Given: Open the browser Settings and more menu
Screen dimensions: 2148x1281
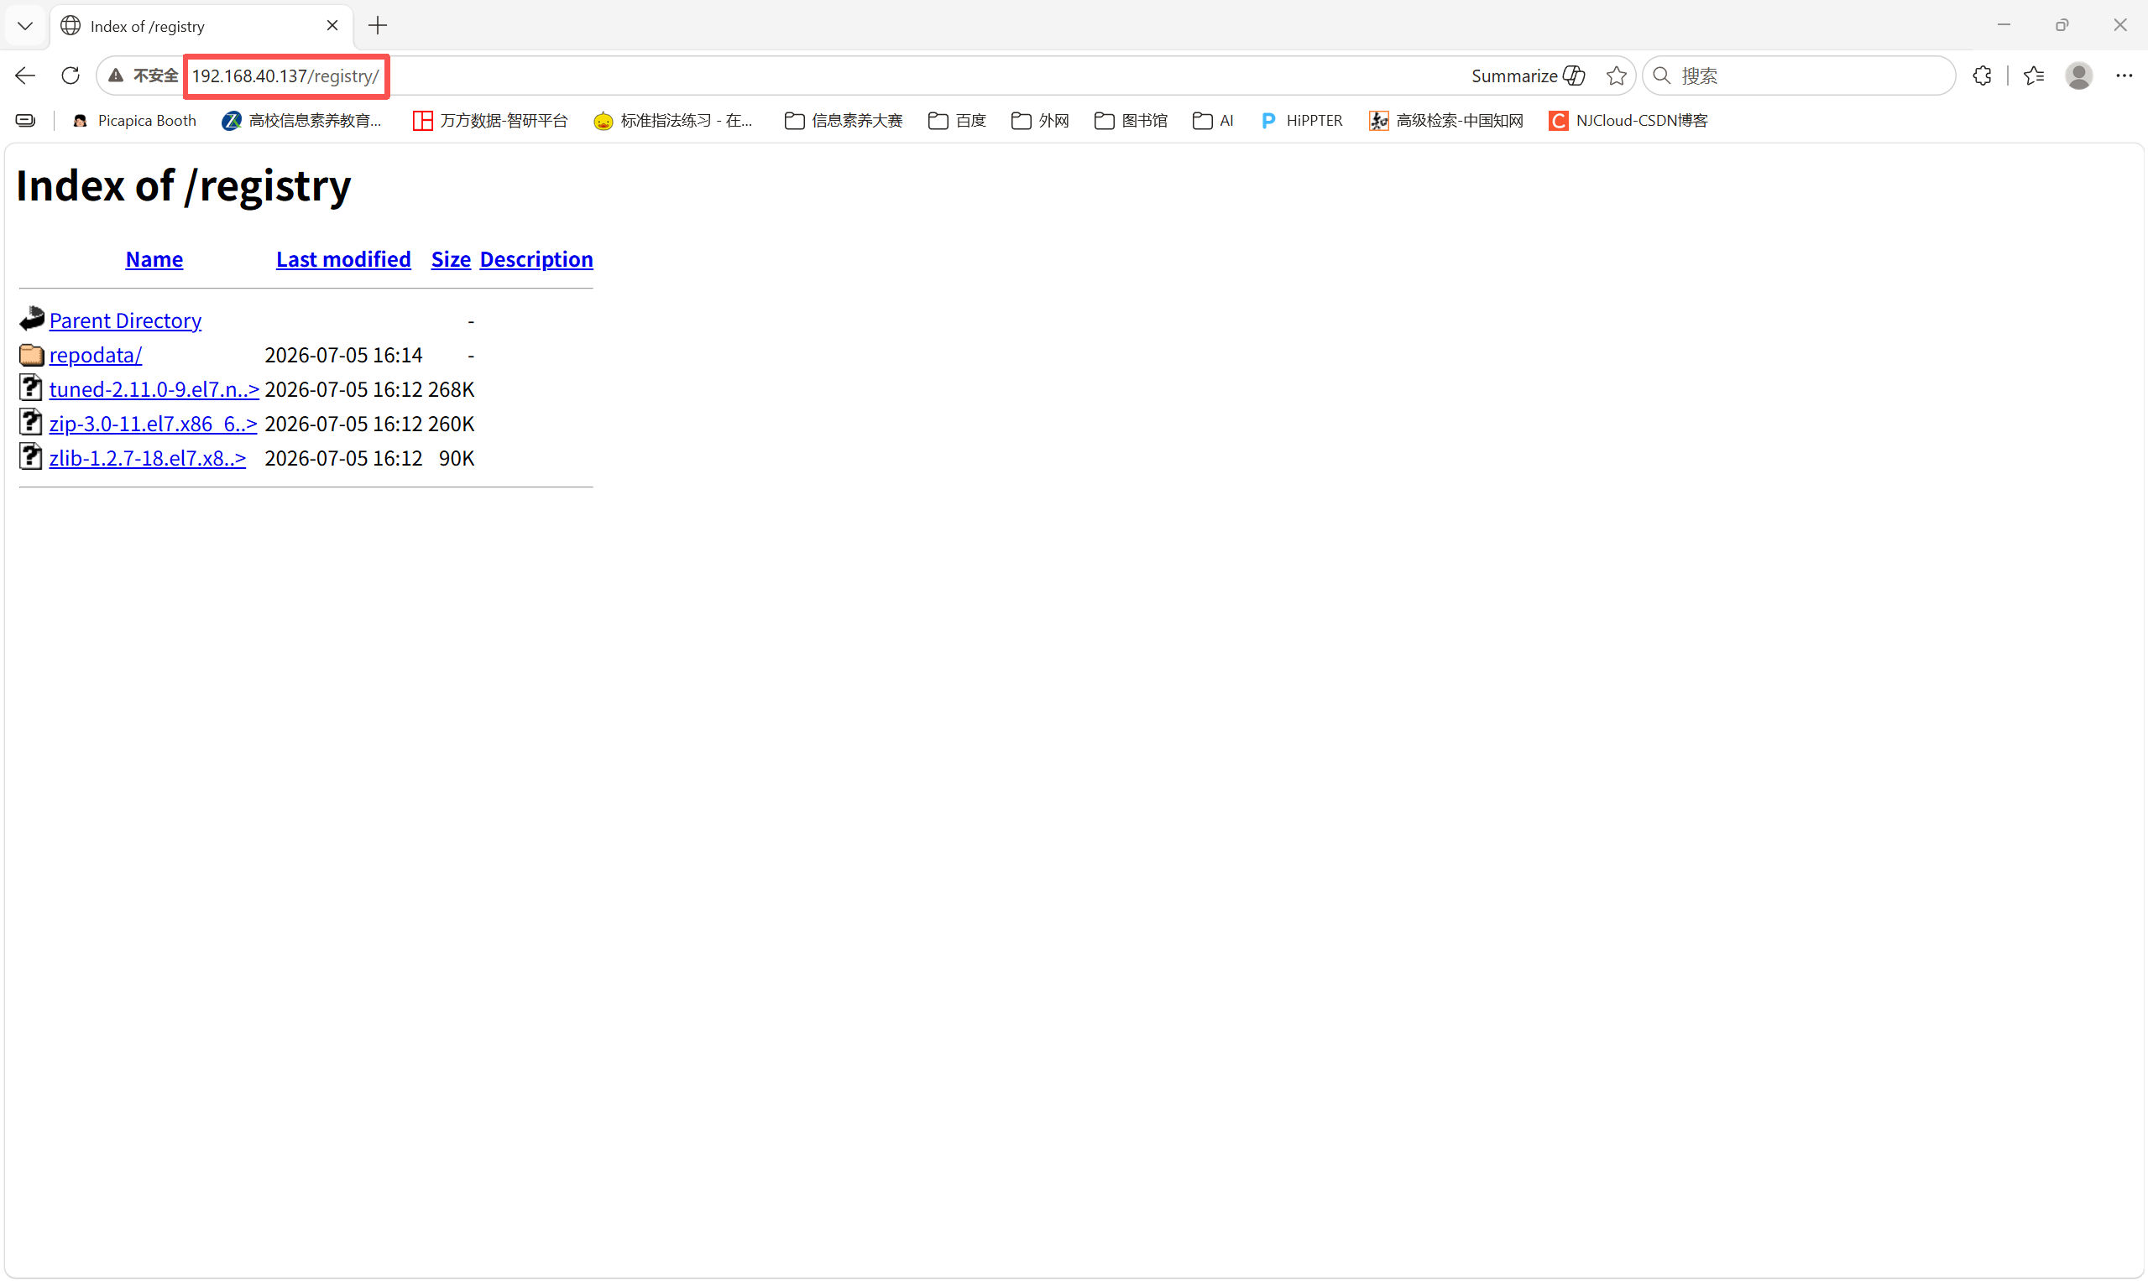Looking at the screenshot, I should coord(2124,76).
